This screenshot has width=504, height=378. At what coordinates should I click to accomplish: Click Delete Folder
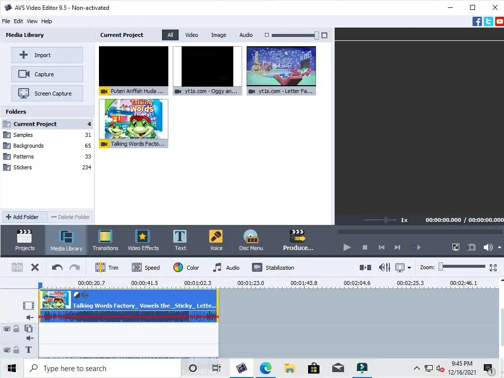pos(70,217)
